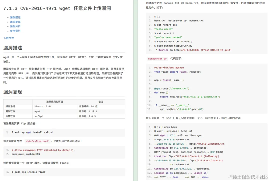The width and height of the screenshot is (270, 181).
Task: Click the app.run(host="0.0.0.0",port=80) line
Action: (x=182, y=109)
